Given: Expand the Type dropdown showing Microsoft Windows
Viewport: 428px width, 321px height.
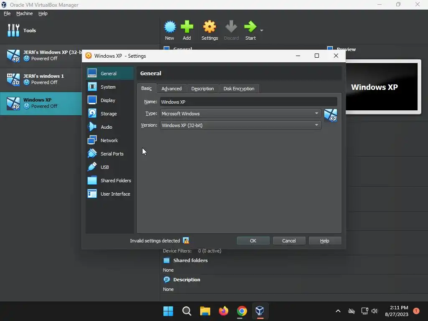Looking at the screenshot, I should pos(240,114).
